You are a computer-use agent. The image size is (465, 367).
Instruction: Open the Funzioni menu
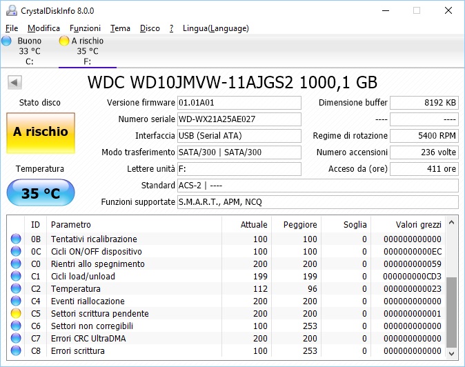click(x=85, y=28)
